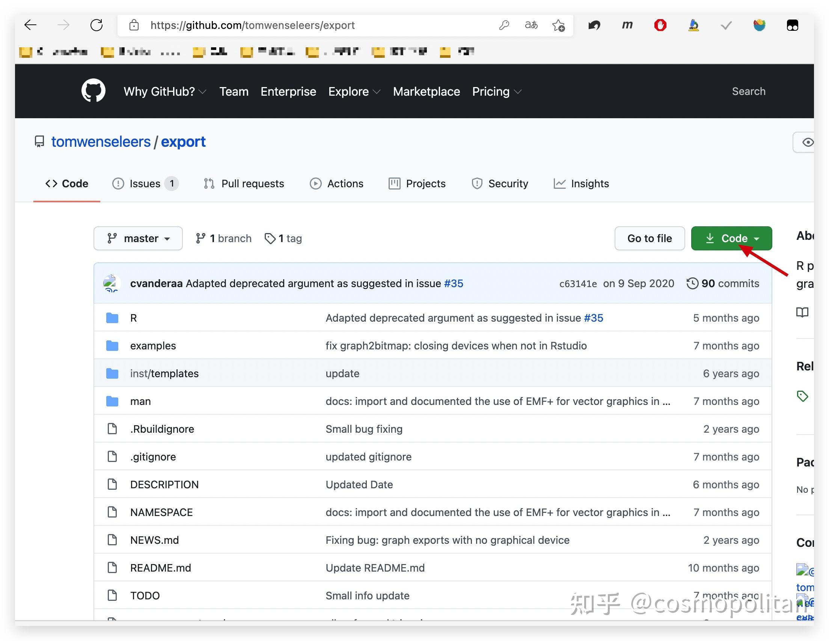Switch to the Issues tab

(x=145, y=184)
